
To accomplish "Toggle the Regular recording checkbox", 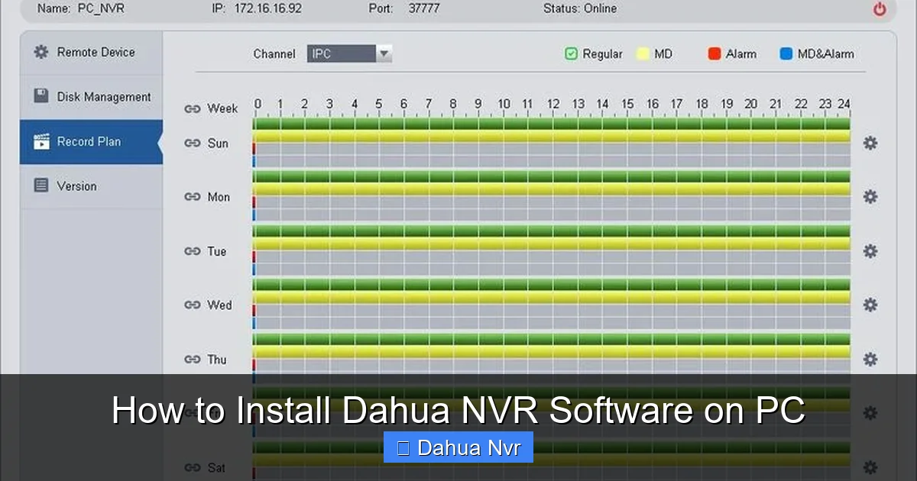I will point(570,53).
